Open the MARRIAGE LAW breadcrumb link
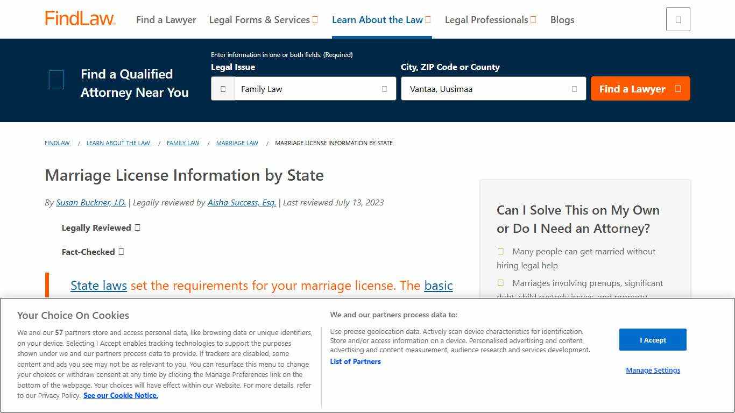735x413 pixels. (x=237, y=143)
